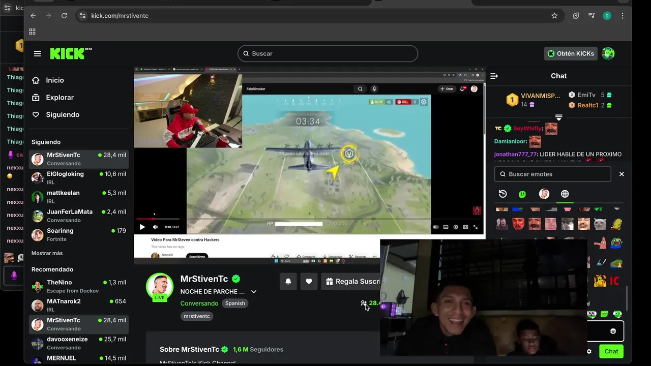This screenshot has height=366, width=651.
Task: Toggle the heart follow button
Action: (x=309, y=281)
